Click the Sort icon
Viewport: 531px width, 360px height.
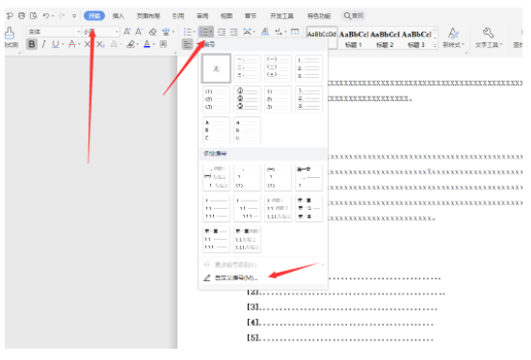[x=265, y=32]
